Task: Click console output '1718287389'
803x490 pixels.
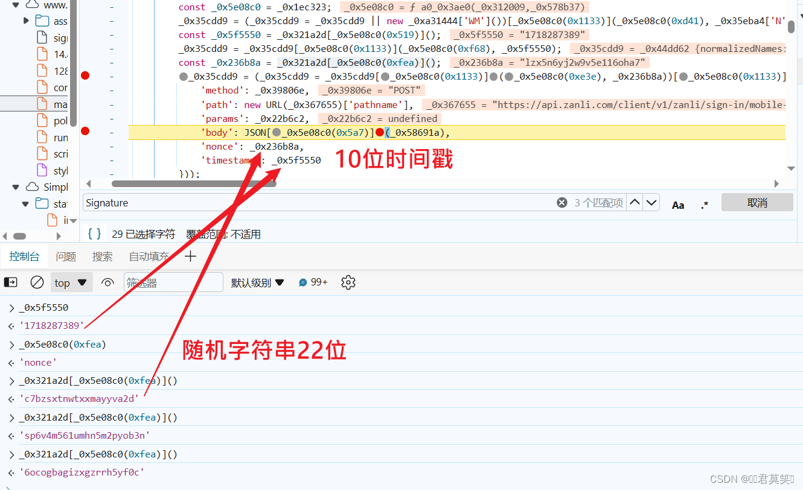Action: tap(51, 326)
